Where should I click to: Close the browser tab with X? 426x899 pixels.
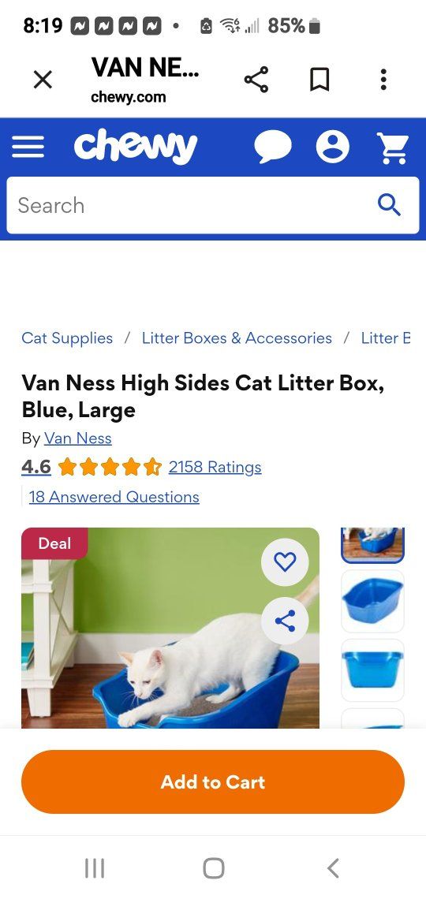[x=43, y=80]
